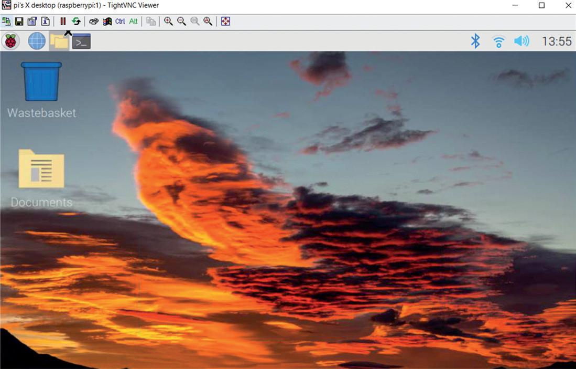The height and width of the screenshot is (369, 576).
Task: Launch the Terminal from the panel
Action: click(81, 41)
